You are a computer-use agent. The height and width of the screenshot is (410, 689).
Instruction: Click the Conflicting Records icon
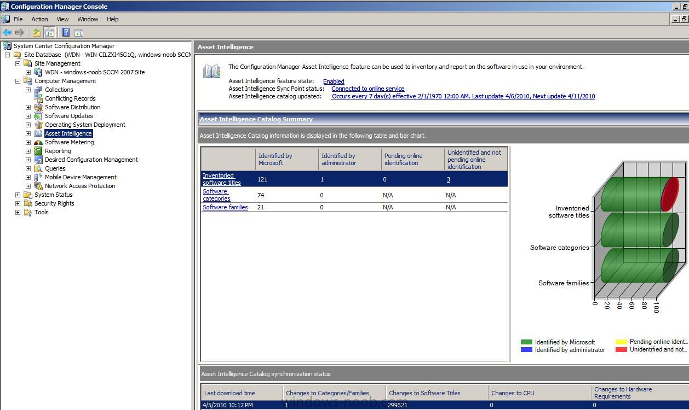coord(38,98)
